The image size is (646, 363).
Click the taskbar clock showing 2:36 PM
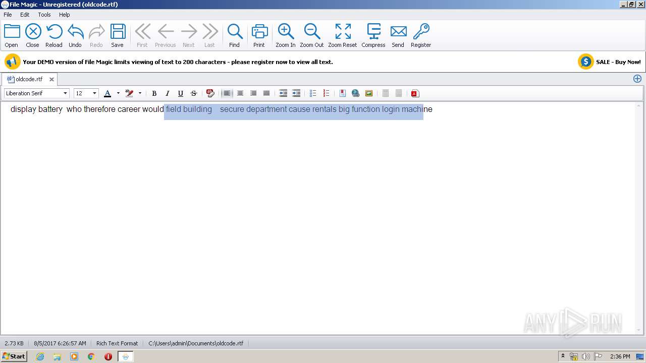[620, 356]
